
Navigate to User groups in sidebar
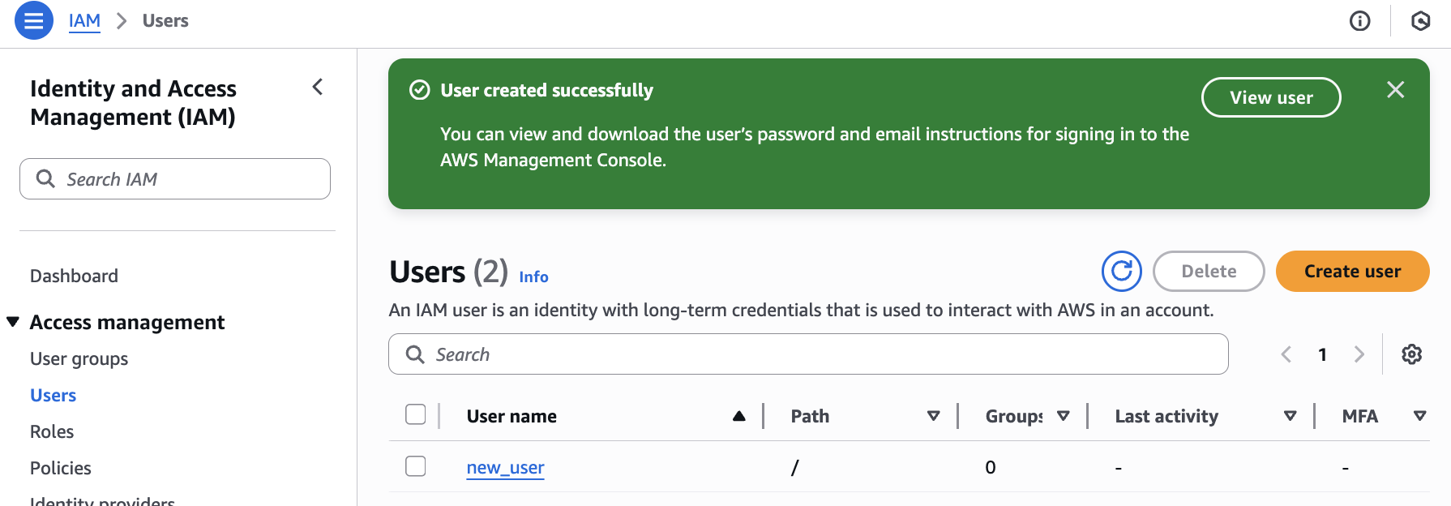click(x=79, y=358)
